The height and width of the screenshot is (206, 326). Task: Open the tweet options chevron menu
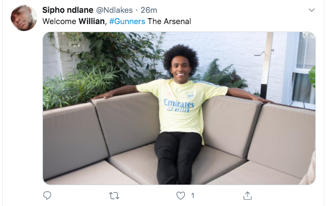(x=311, y=10)
